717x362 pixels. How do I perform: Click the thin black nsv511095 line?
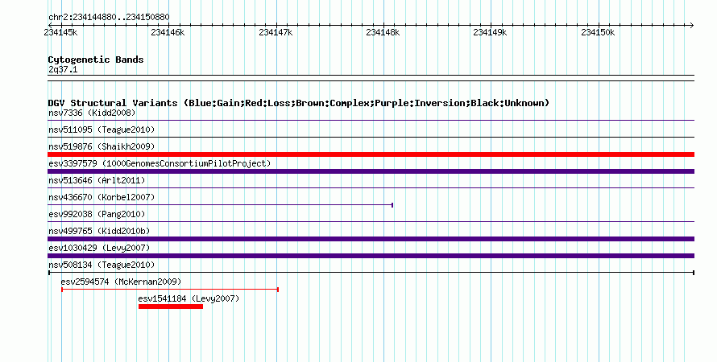[x=371, y=138]
